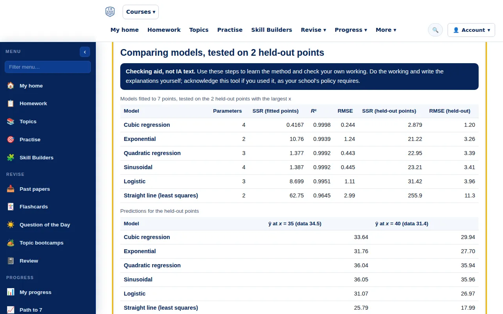
Task: Select the Cubic regression row in models table
Action: [299, 125]
